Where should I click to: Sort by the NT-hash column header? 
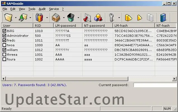tap(166, 26)
